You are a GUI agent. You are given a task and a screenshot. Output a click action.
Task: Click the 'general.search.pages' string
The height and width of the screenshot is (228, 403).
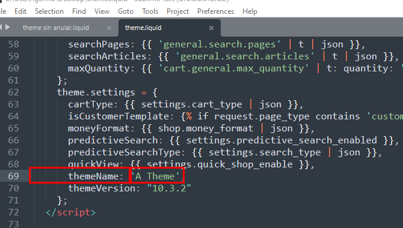(x=220, y=44)
